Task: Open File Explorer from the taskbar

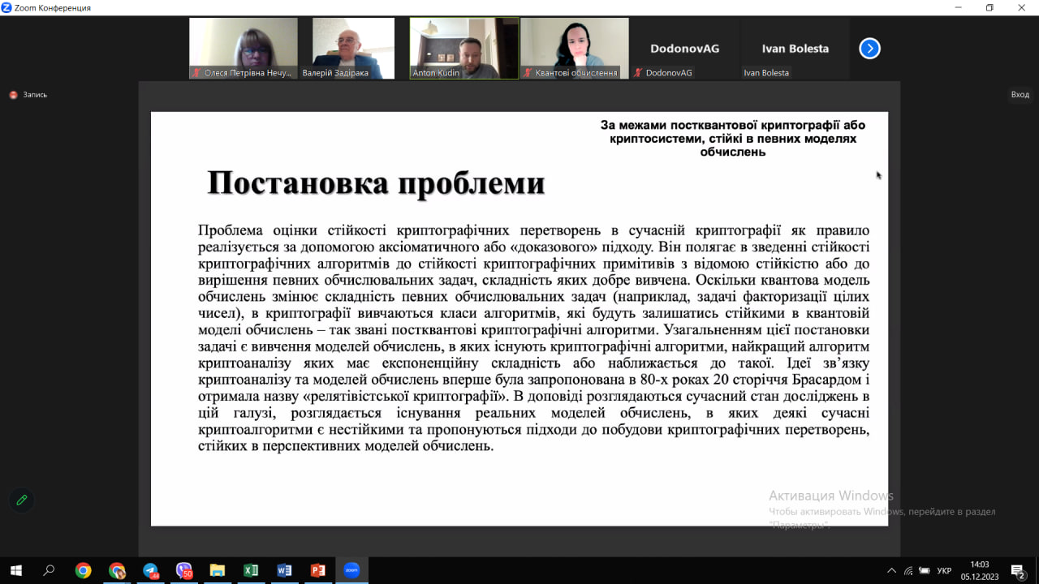Action: tap(217, 571)
